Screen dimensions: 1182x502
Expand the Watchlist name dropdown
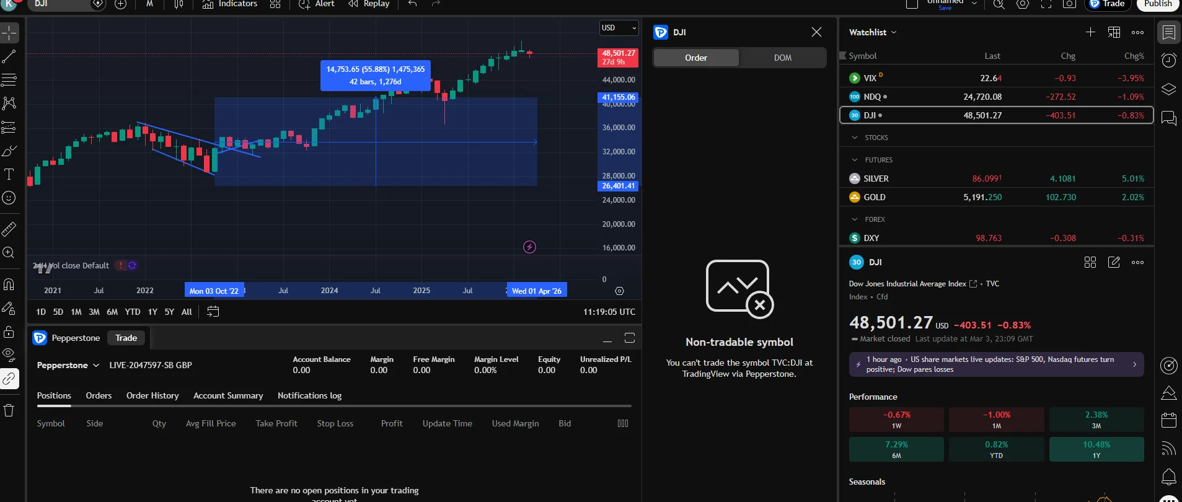click(894, 32)
